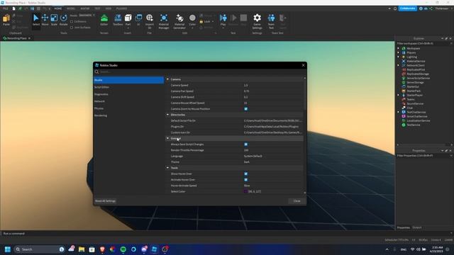Select Lighting service in Explorer
454x255 pixels.
[411, 57]
